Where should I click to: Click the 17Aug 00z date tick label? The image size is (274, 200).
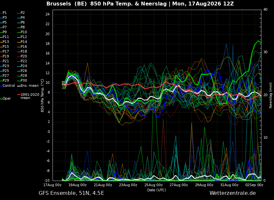click(x=53, y=185)
